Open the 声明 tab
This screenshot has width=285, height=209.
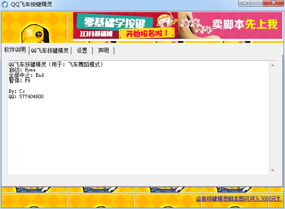click(104, 51)
